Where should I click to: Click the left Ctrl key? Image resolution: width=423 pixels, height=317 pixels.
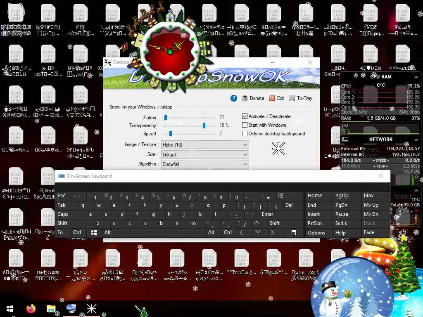pos(78,232)
